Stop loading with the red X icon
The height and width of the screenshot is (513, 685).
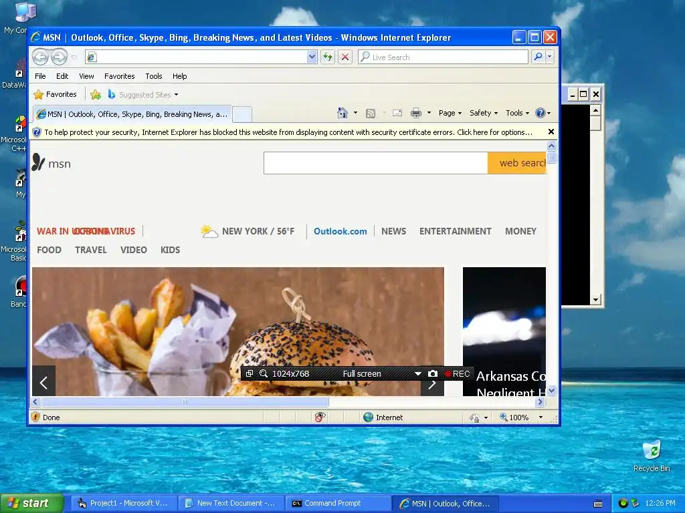coord(345,57)
